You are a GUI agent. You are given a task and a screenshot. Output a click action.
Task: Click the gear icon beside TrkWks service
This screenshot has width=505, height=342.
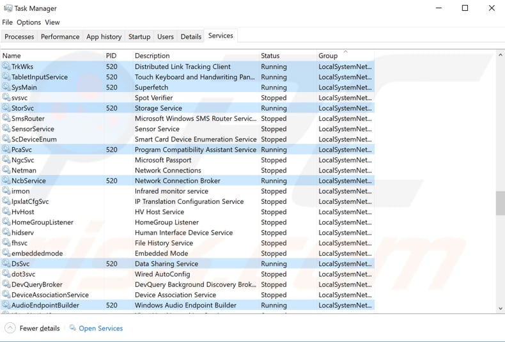(6, 66)
